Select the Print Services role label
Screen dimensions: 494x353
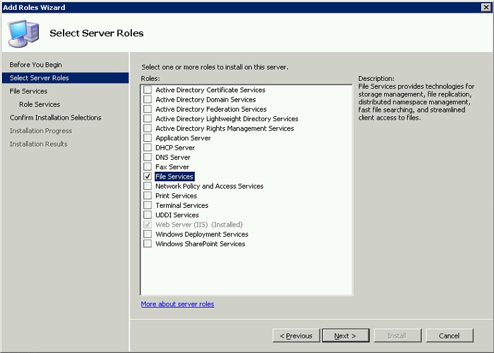point(176,196)
